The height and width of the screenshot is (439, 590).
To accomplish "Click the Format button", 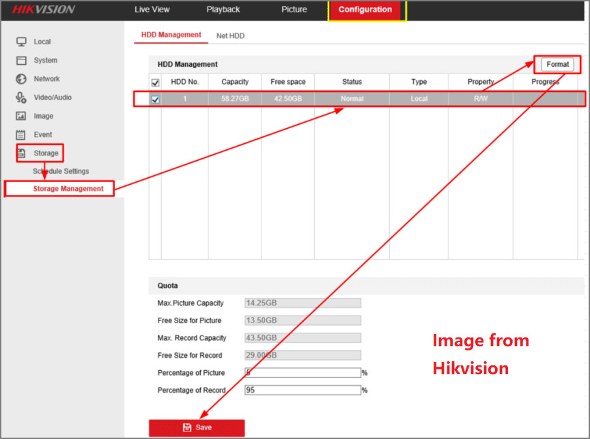I will [x=558, y=64].
